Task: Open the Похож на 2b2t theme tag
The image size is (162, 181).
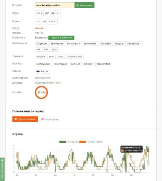Action: 74,57
